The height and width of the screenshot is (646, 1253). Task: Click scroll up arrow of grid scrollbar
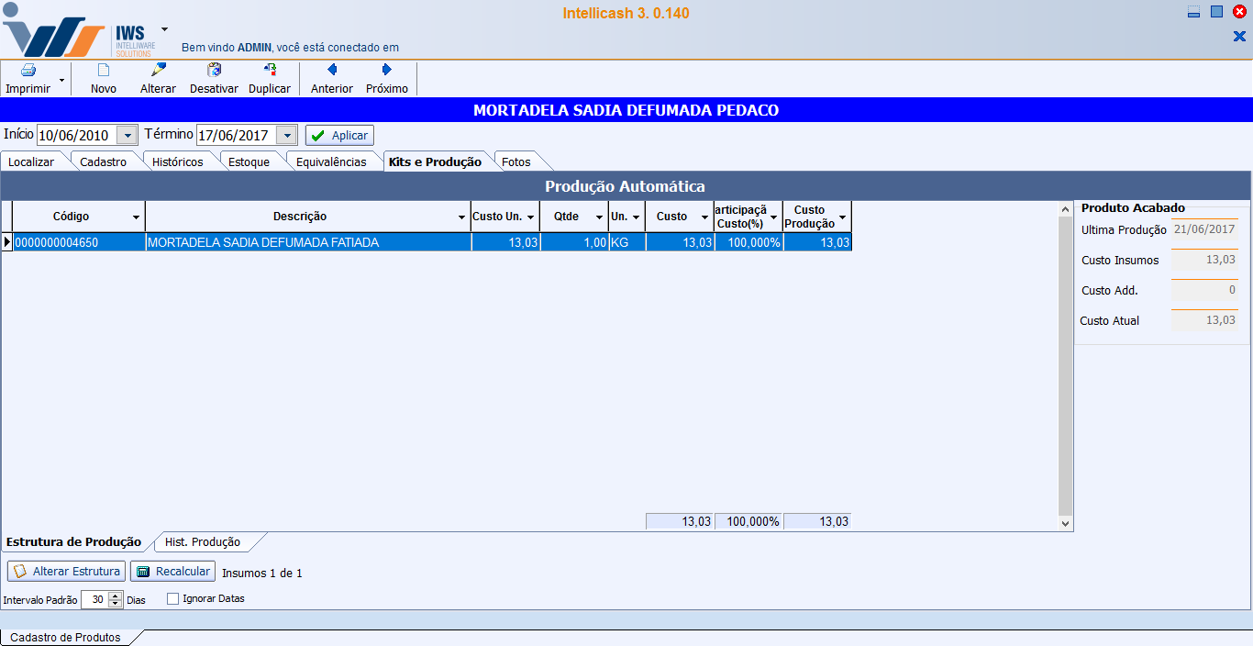1065,209
